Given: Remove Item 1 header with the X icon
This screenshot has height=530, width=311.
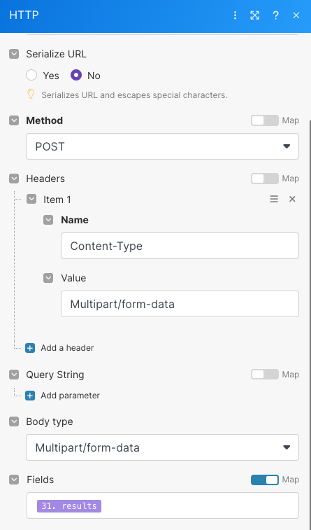Looking at the screenshot, I should [292, 199].
